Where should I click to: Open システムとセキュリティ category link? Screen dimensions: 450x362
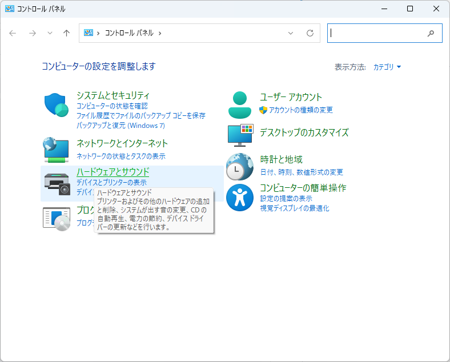pos(113,95)
